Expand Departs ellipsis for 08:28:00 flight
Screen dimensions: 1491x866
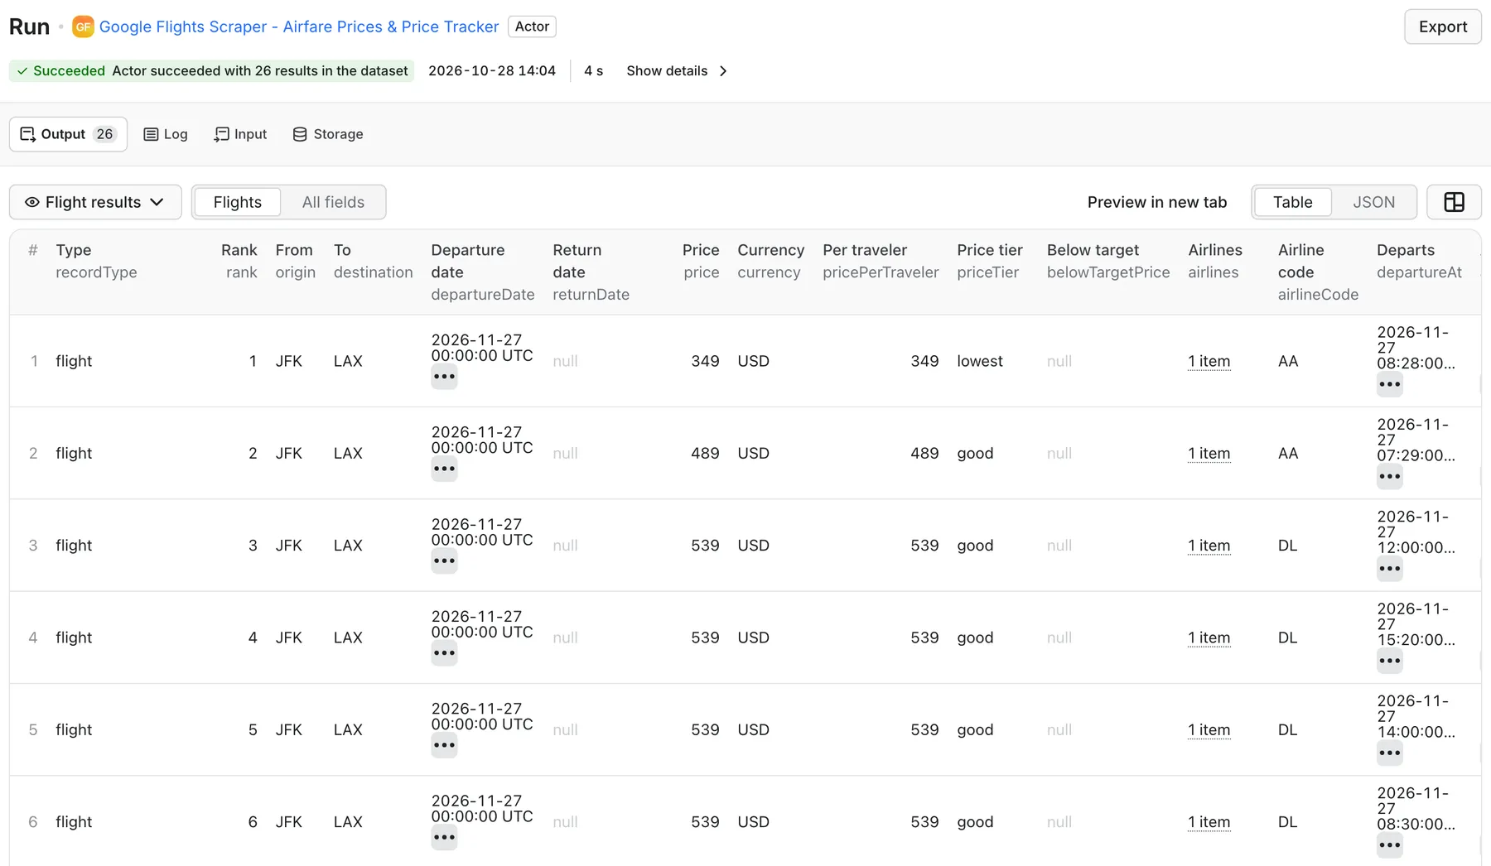(1390, 384)
